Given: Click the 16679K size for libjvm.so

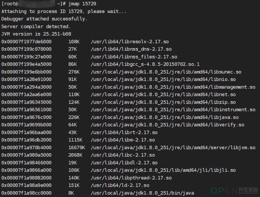Looking at the screenshot, I should [x=77, y=148].
